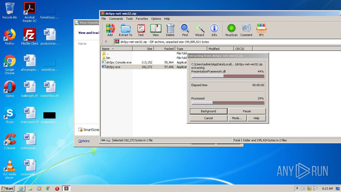Sort by Type column header
The image size is (341, 192).
[x=191, y=49]
